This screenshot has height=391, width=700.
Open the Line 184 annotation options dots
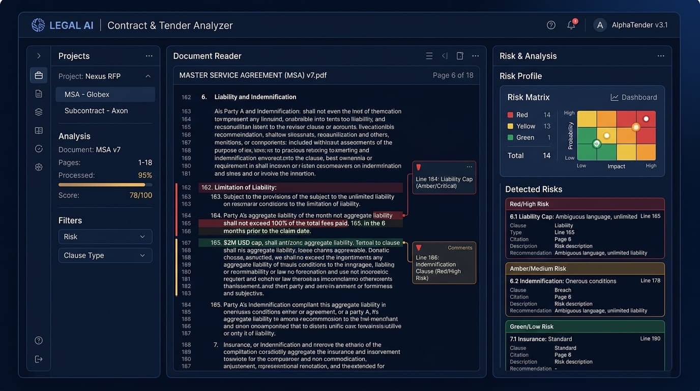click(x=470, y=167)
